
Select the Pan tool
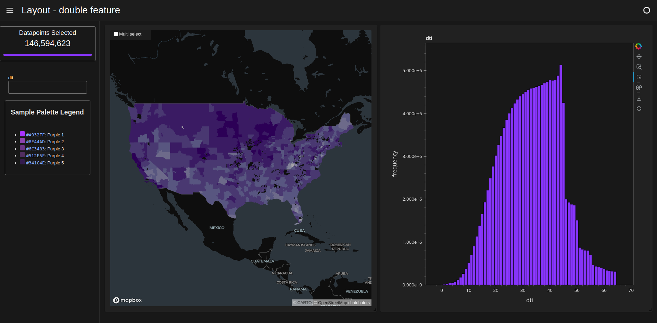pos(639,56)
